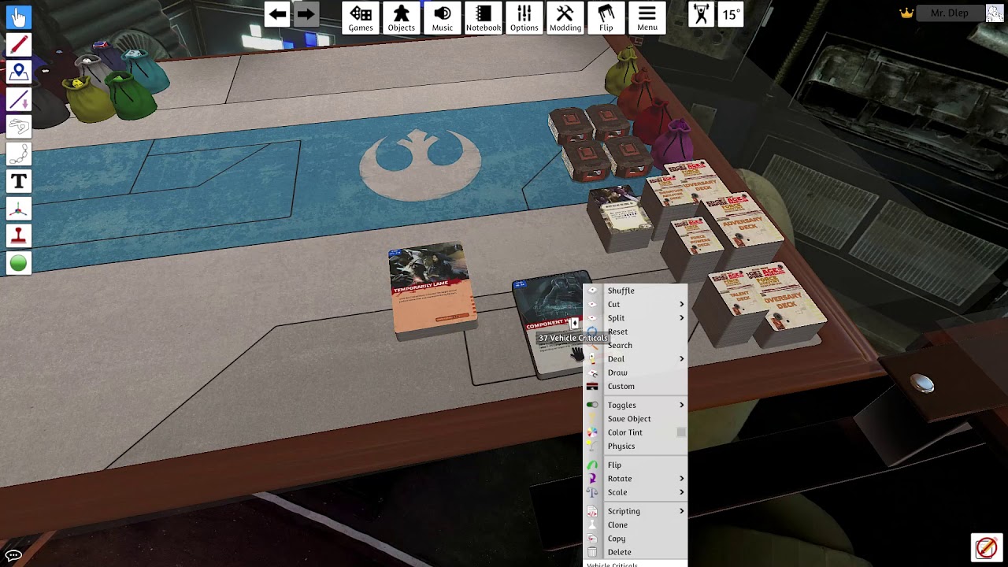Click the lift height weightlifter icon
This screenshot has height=567, width=1008.
[702, 15]
